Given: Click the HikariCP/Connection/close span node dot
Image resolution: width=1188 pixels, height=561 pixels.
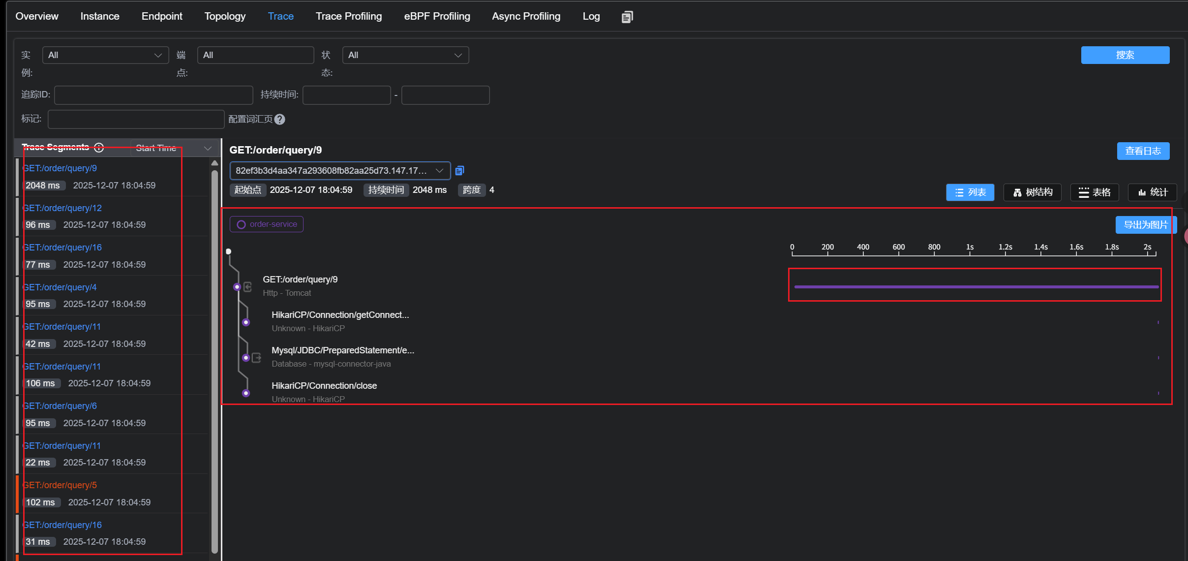Looking at the screenshot, I should coord(246,393).
